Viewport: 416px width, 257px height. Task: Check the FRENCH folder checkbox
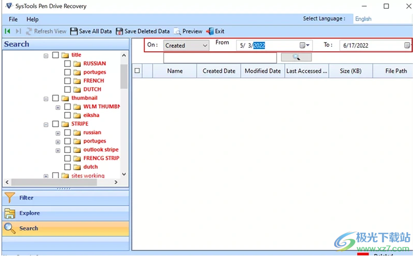[67, 81]
